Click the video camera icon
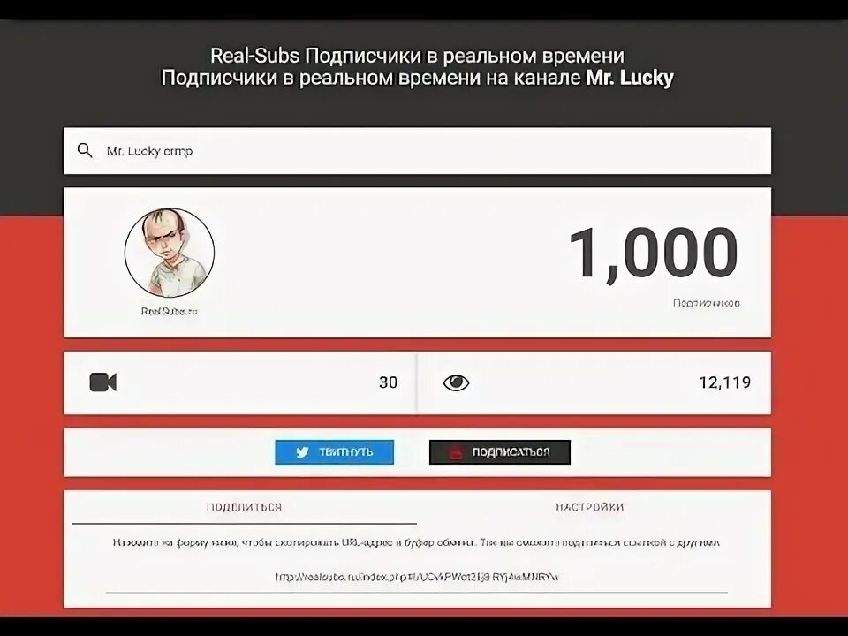The height and width of the screenshot is (636, 848). pos(102,382)
